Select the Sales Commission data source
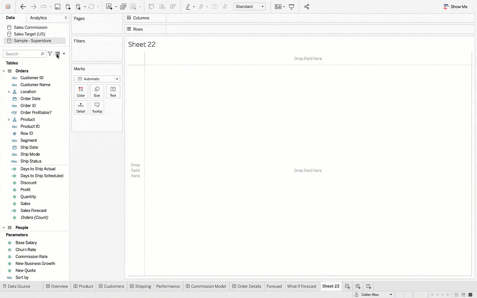477x298 pixels. click(x=31, y=27)
